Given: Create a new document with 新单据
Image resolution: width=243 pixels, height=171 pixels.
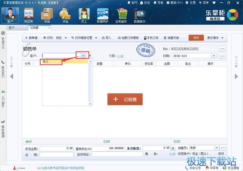Looking at the screenshot, I should coord(31,38).
